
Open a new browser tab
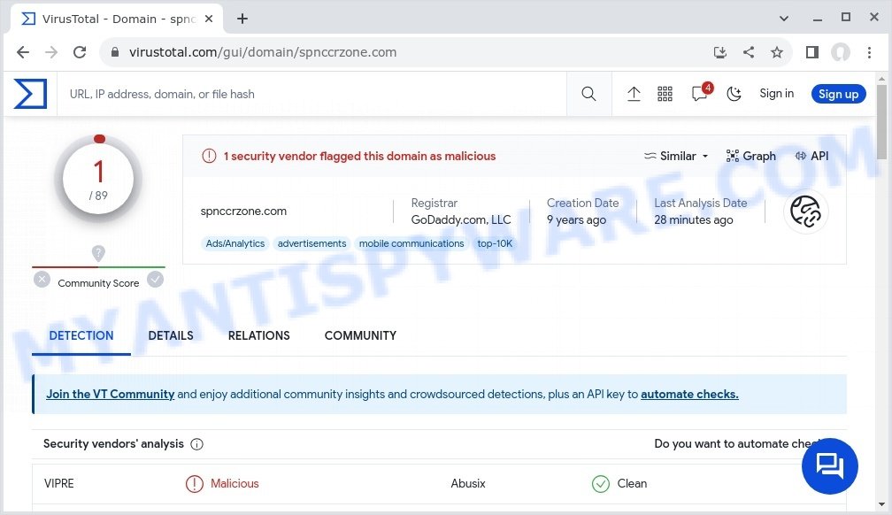(x=242, y=19)
